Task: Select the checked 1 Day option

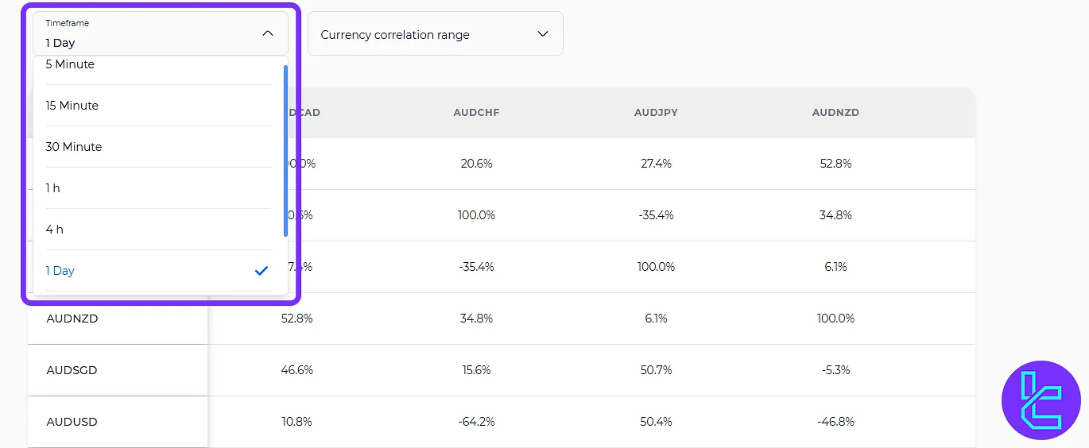Action: pyautogui.click(x=158, y=271)
